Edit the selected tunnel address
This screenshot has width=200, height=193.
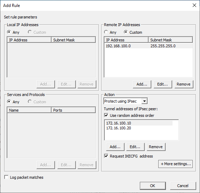(x=135, y=147)
